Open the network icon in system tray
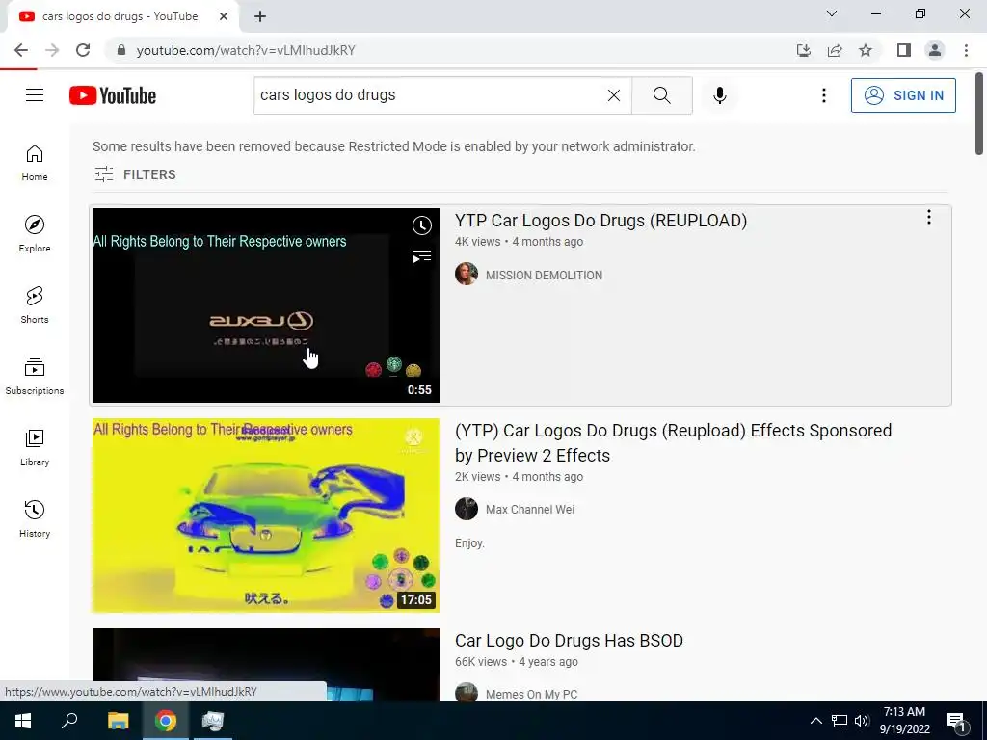The height and width of the screenshot is (740, 987). tap(840, 721)
